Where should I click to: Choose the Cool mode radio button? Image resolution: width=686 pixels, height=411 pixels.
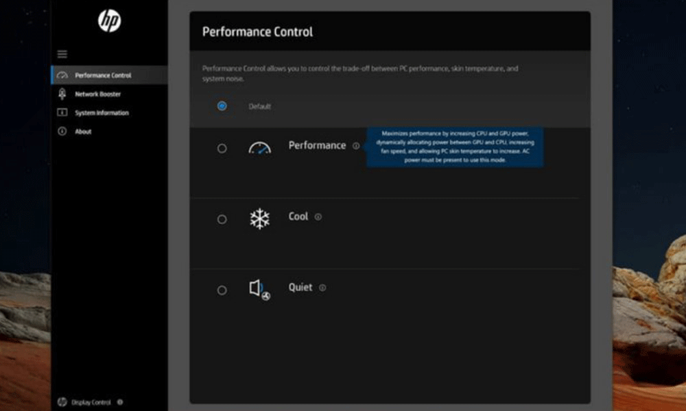222,219
